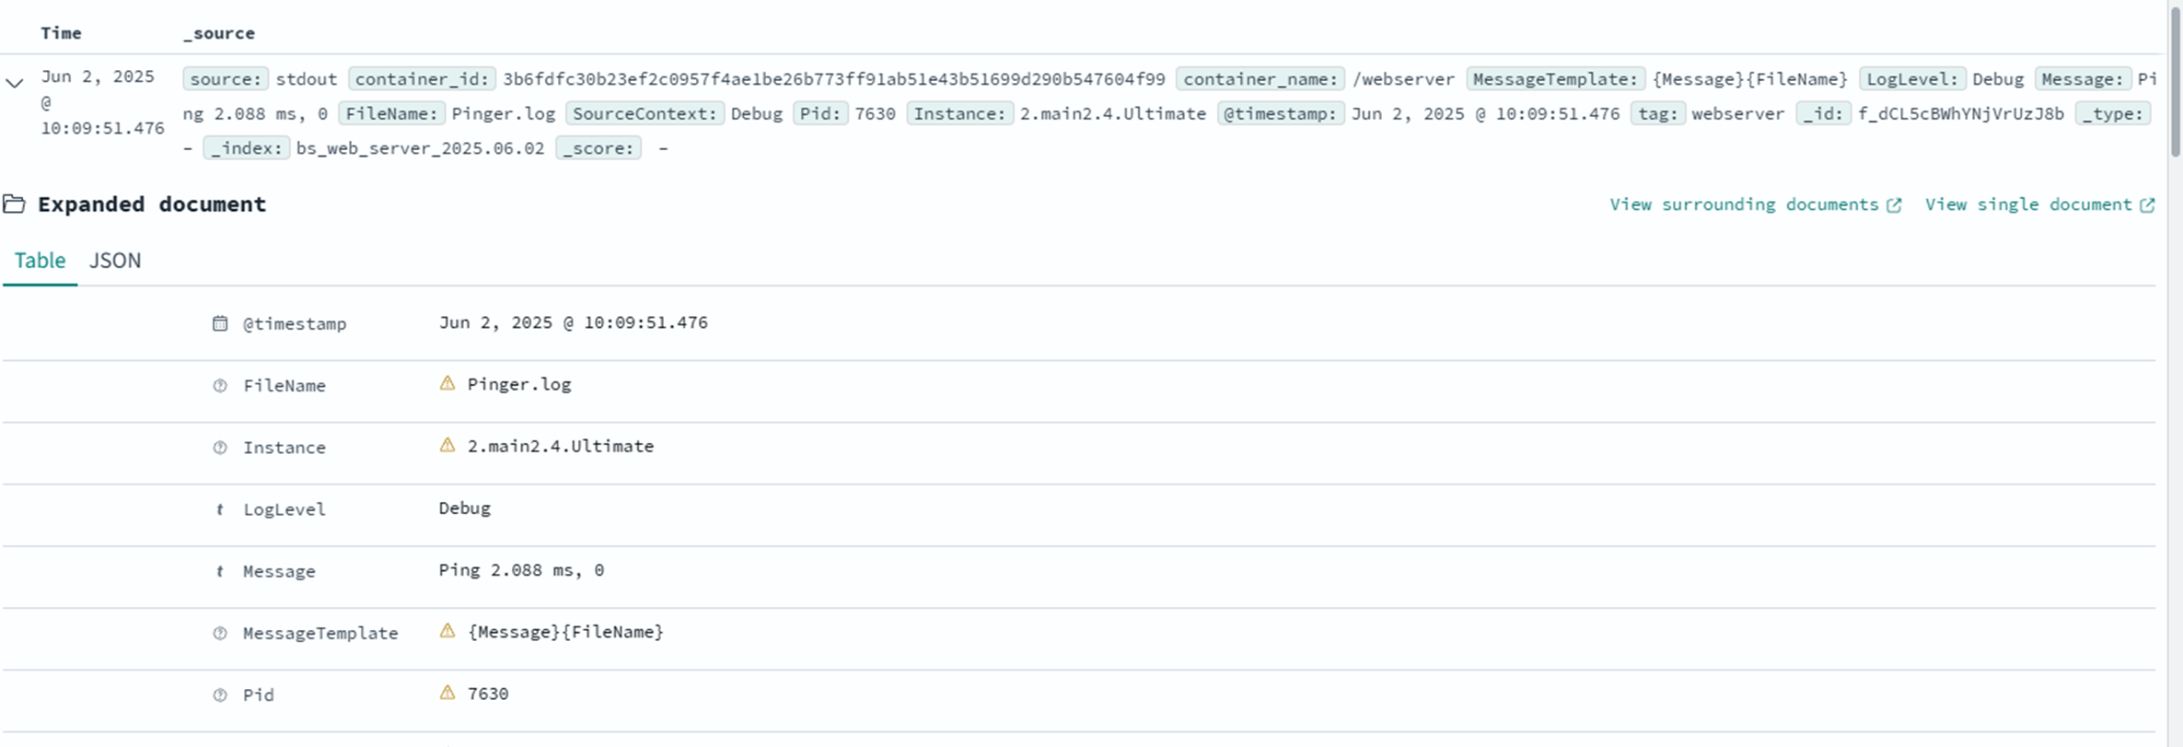Click the calendar icon next to @timestamp
2183x747 pixels.
220,323
